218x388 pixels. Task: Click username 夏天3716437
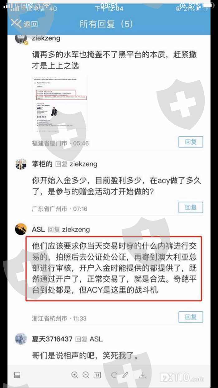tap(52, 339)
